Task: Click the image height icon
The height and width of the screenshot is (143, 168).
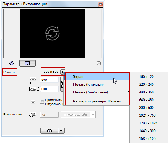Action: pos(34,89)
